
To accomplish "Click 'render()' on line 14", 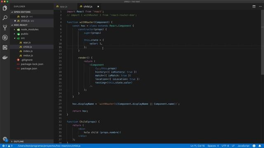I will pyautogui.click(x=84, y=58).
